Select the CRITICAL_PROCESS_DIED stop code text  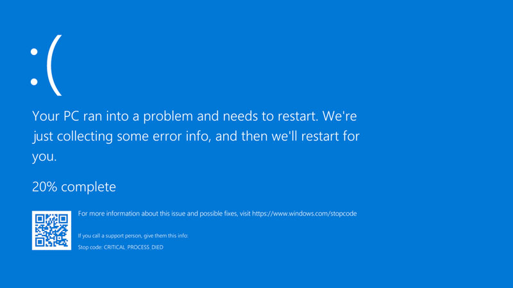pos(133,247)
